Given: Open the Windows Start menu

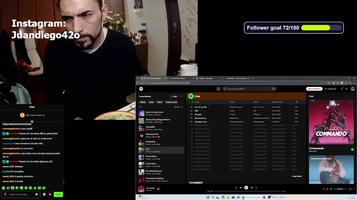Looking at the screenshot, I should [208, 197].
